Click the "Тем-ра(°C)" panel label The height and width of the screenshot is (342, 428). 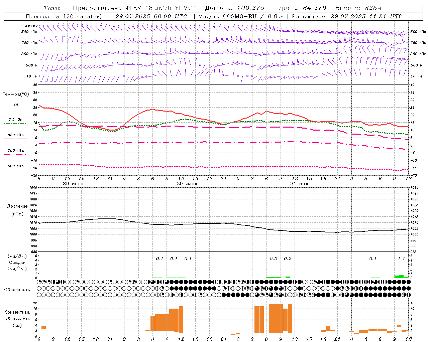pyautogui.click(x=16, y=95)
